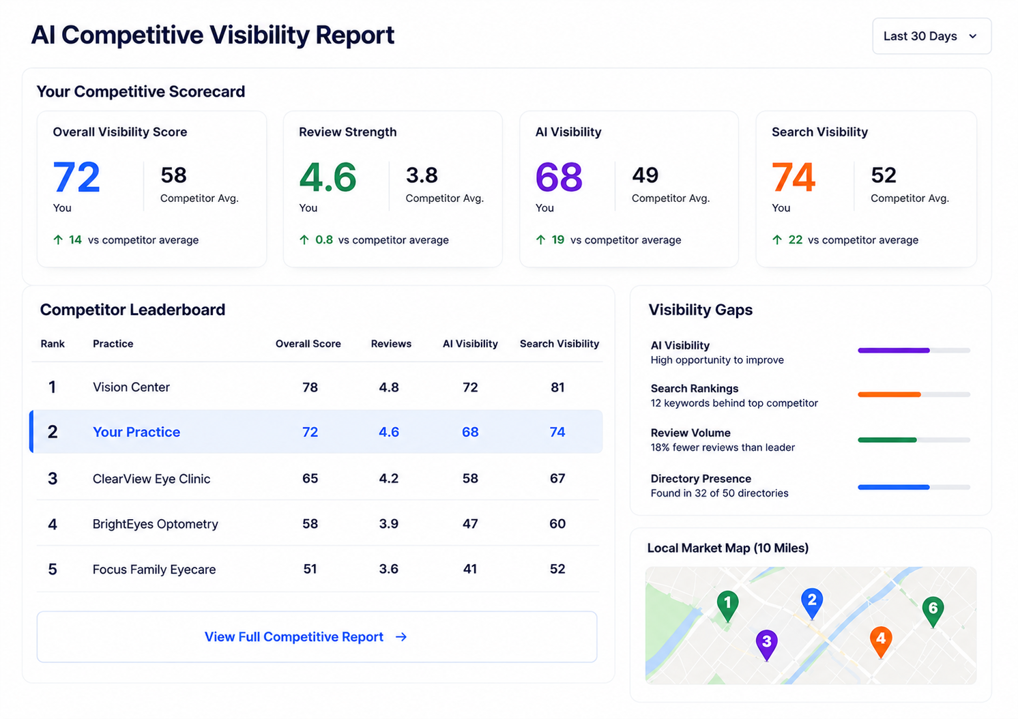Click Vision Center's overall score 78
The image size is (1018, 719).
(310, 387)
